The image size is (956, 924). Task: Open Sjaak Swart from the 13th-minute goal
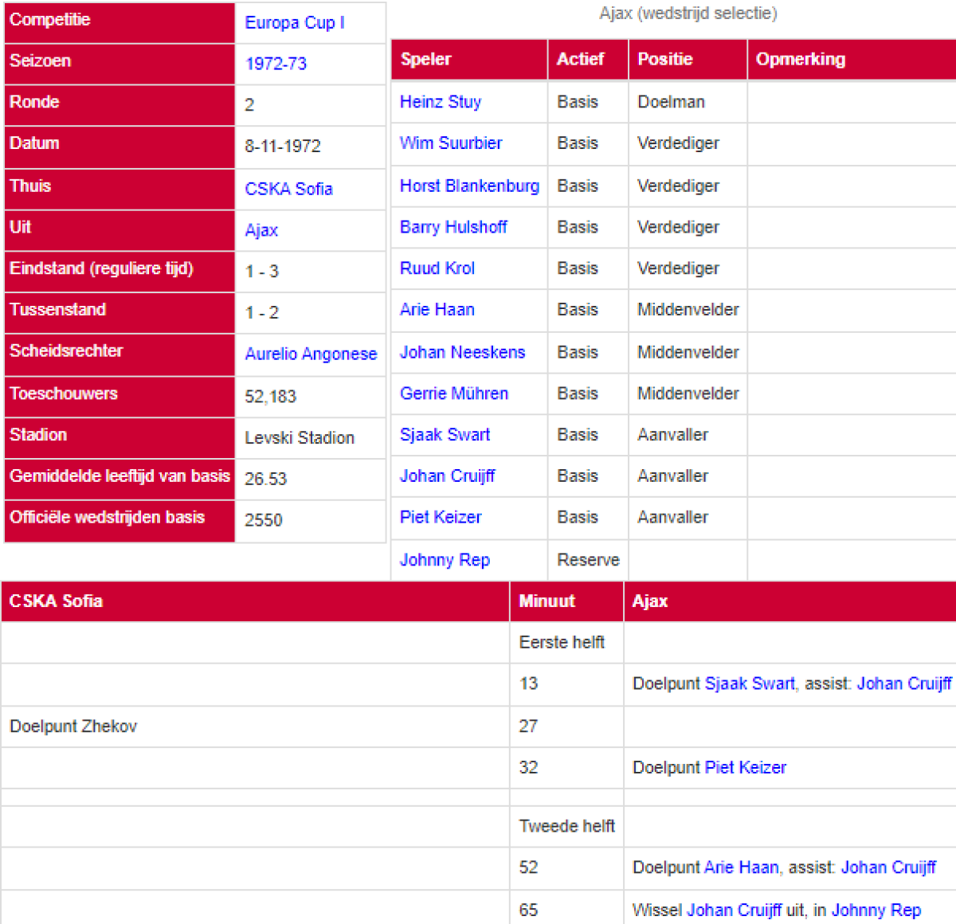point(750,683)
